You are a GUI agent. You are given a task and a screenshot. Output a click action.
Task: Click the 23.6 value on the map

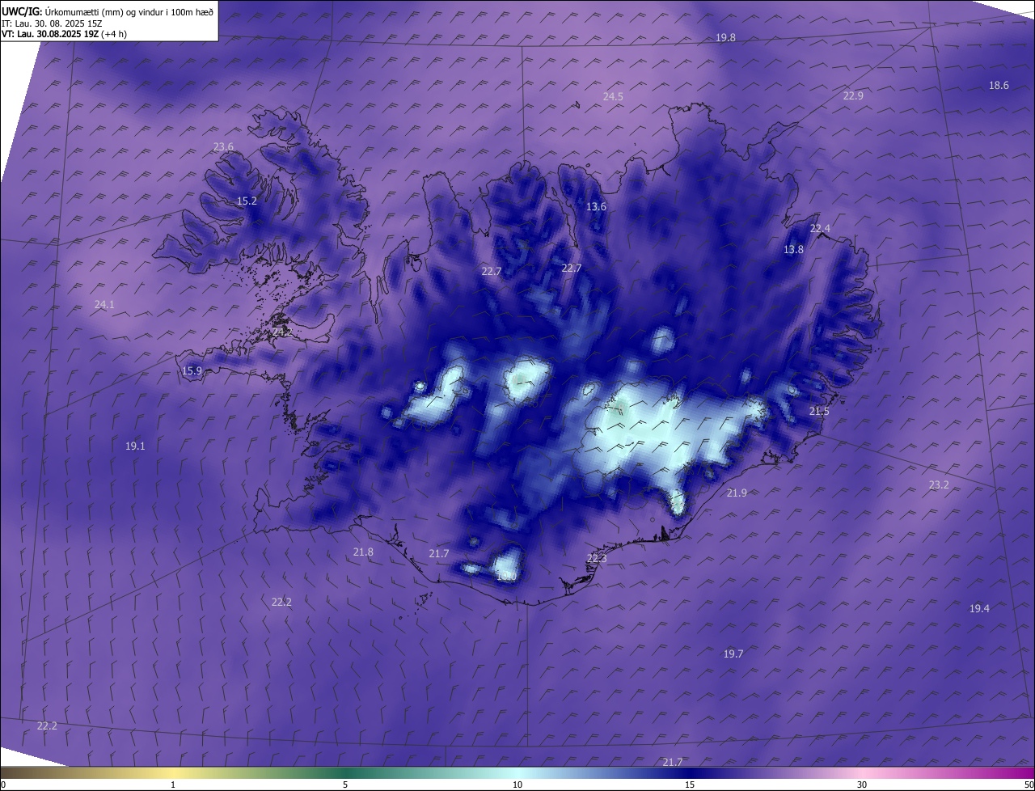point(223,147)
